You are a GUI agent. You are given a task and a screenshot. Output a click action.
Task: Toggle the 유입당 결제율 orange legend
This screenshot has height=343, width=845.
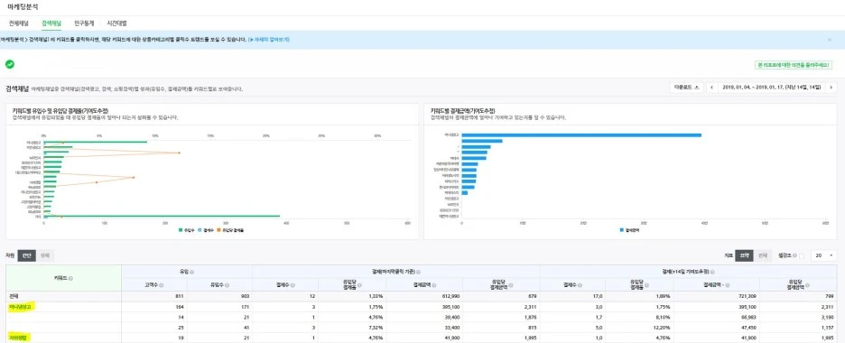point(229,230)
